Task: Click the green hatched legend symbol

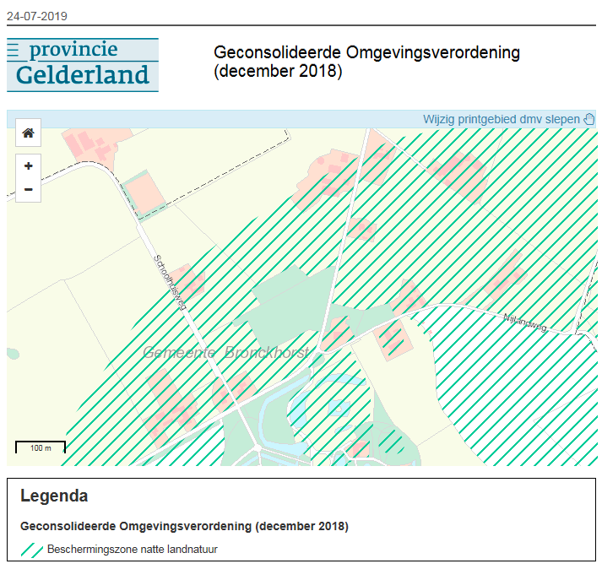Action: coord(32,550)
